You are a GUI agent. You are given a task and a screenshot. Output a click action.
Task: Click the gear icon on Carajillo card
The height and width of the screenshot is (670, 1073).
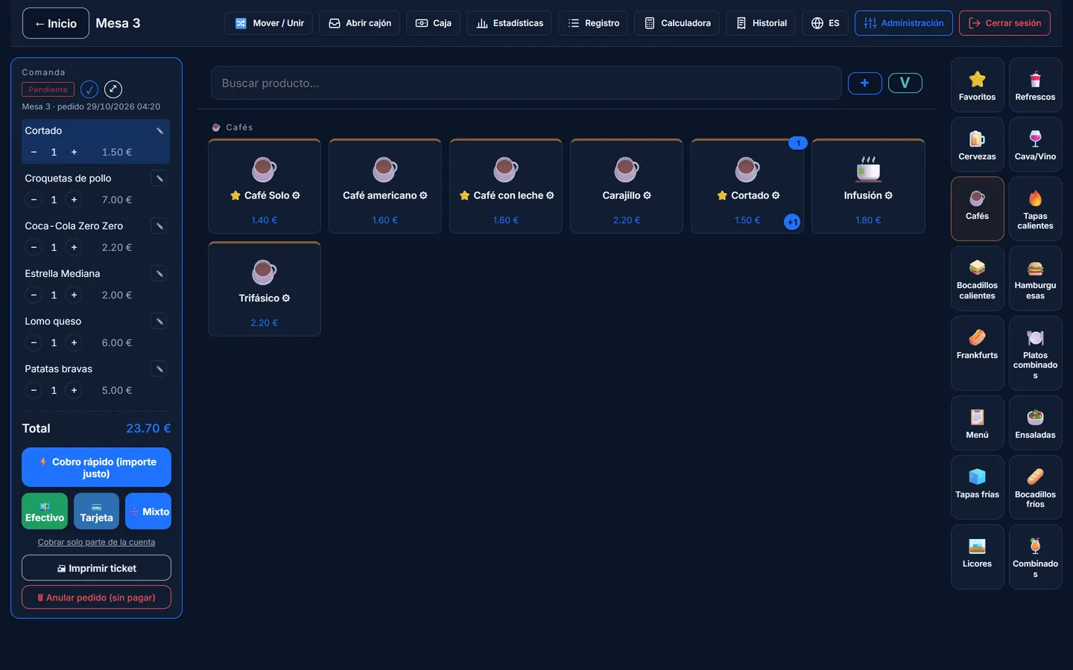pyautogui.click(x=647, y=196)
